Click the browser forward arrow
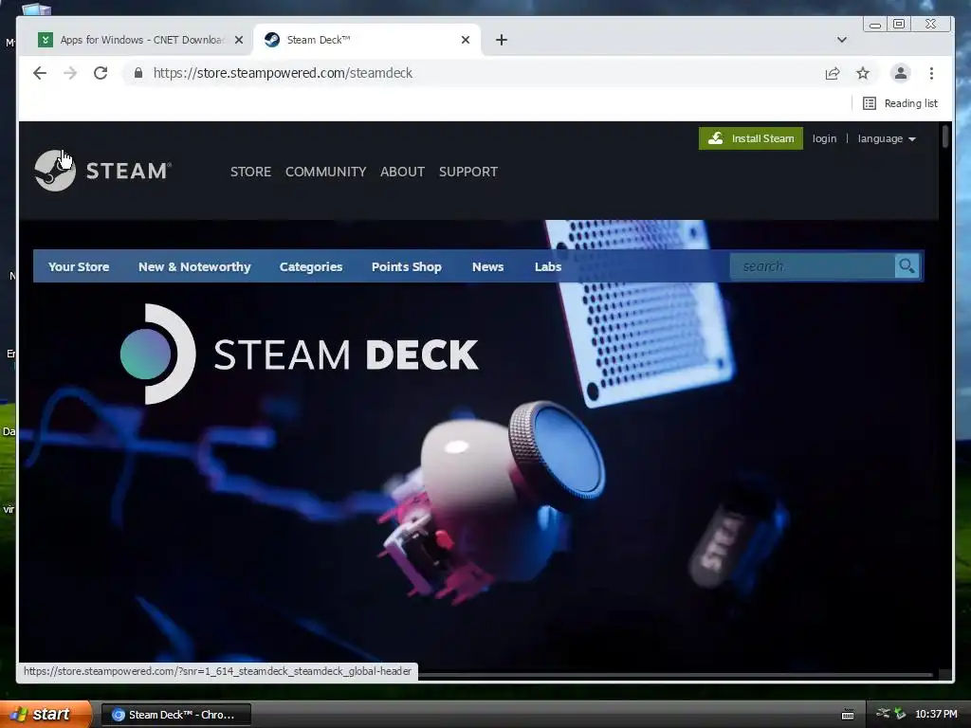 (70, 73)
